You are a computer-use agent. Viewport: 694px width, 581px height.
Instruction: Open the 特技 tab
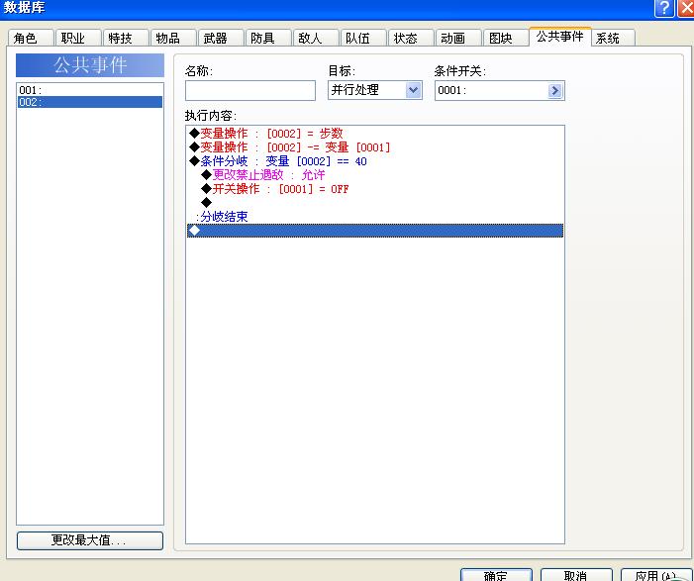(x=126, y=38)
